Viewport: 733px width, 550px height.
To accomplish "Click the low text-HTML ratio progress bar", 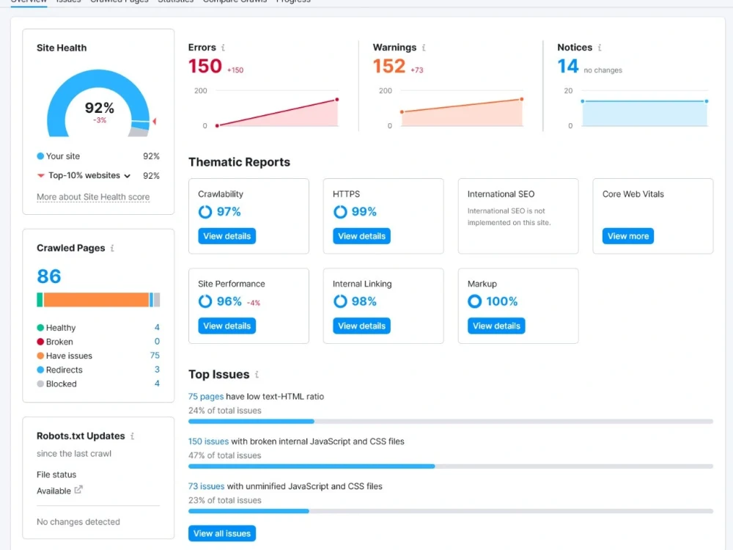I will (x=451, y=422).
